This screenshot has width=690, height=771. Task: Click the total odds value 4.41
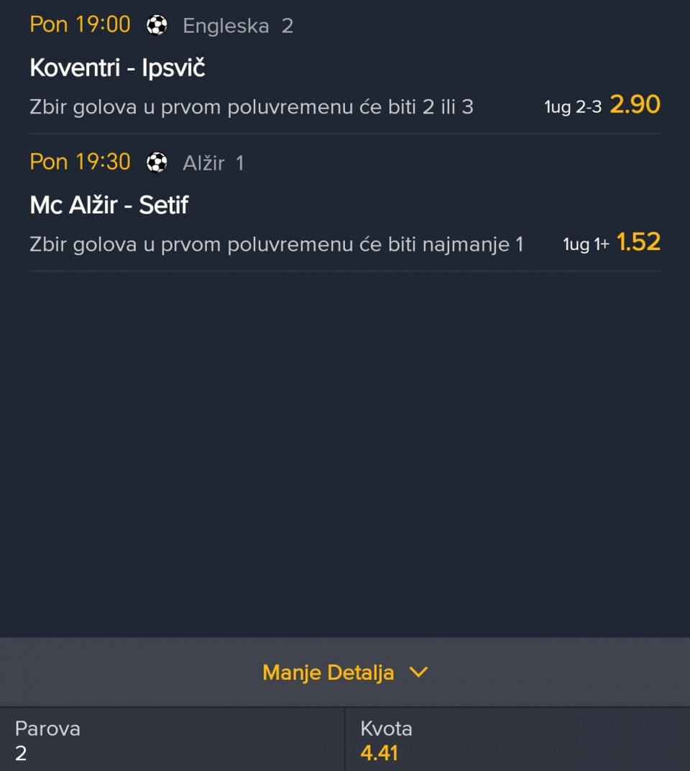(x=379, y=753)
